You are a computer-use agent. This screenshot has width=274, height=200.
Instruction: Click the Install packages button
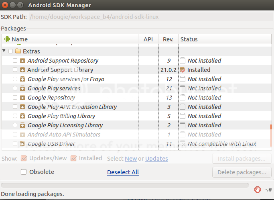point(242,159)
